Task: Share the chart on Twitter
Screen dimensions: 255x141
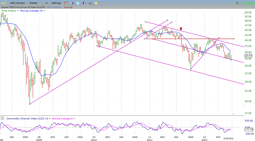Action: click(x=77, y=3)
